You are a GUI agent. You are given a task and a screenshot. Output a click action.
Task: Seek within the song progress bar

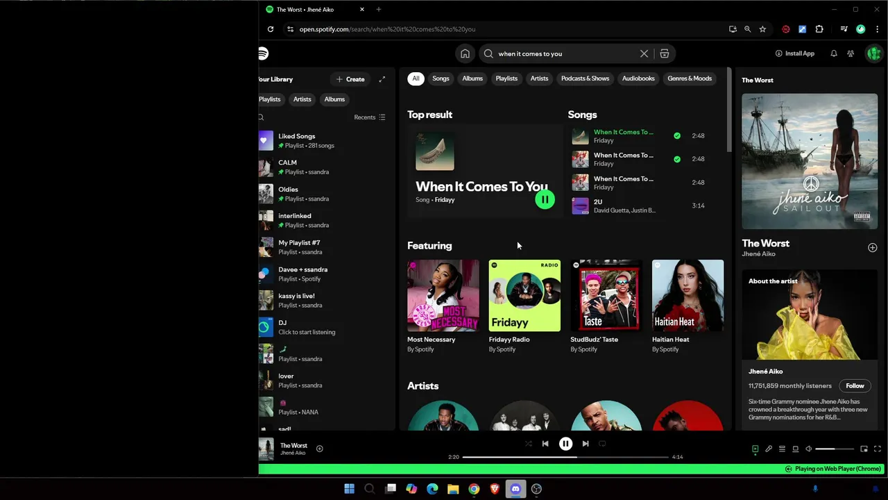565,457
